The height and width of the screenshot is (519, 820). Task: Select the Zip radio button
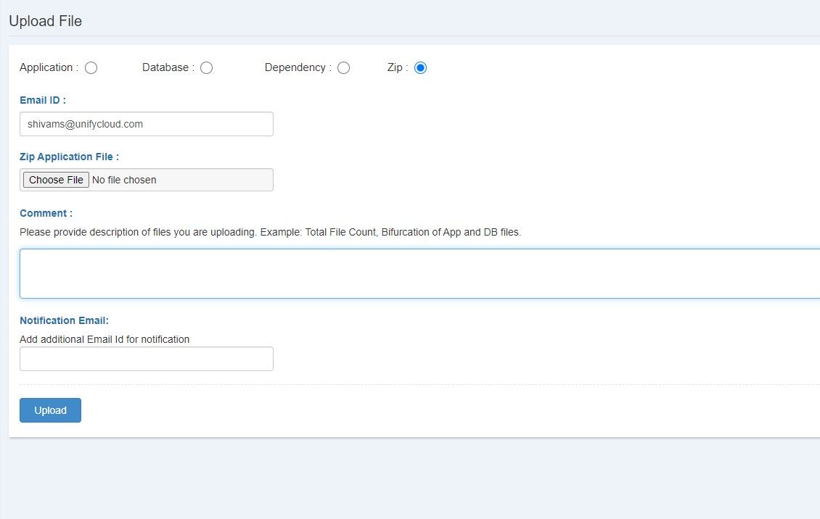pyautogui.click(x=420, y=68)
